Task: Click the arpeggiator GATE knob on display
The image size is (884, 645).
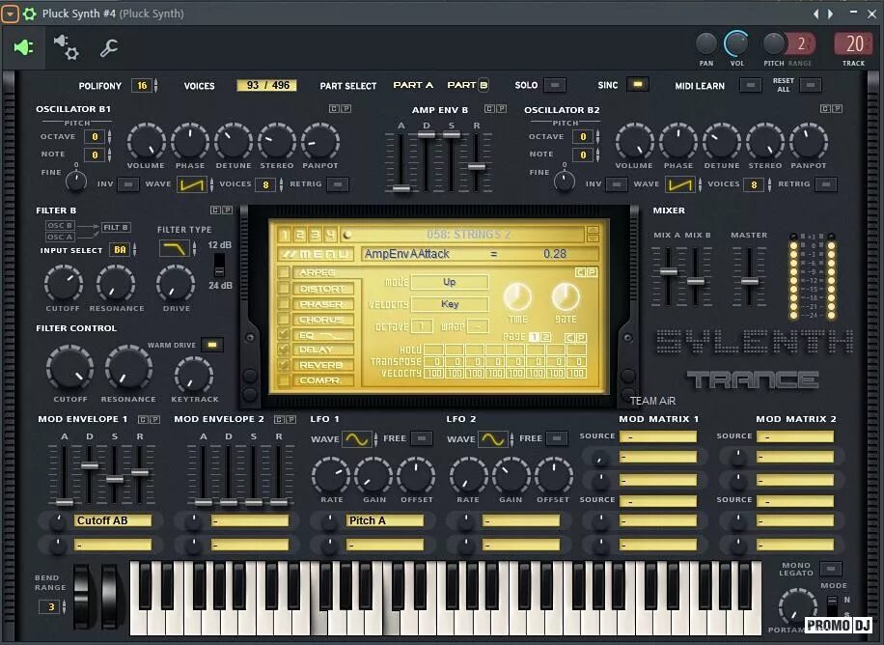Action: 566,296
